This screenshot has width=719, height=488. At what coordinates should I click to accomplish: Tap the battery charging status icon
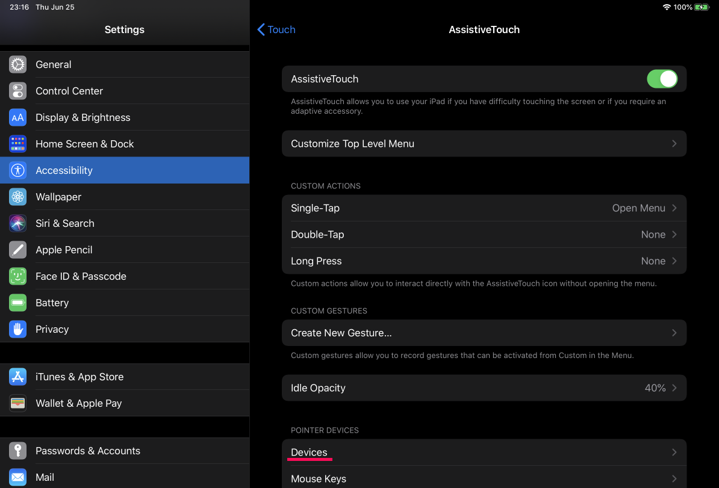pos(702,7)
